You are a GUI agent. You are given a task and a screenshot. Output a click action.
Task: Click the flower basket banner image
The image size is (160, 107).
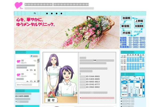click(67, 32)
